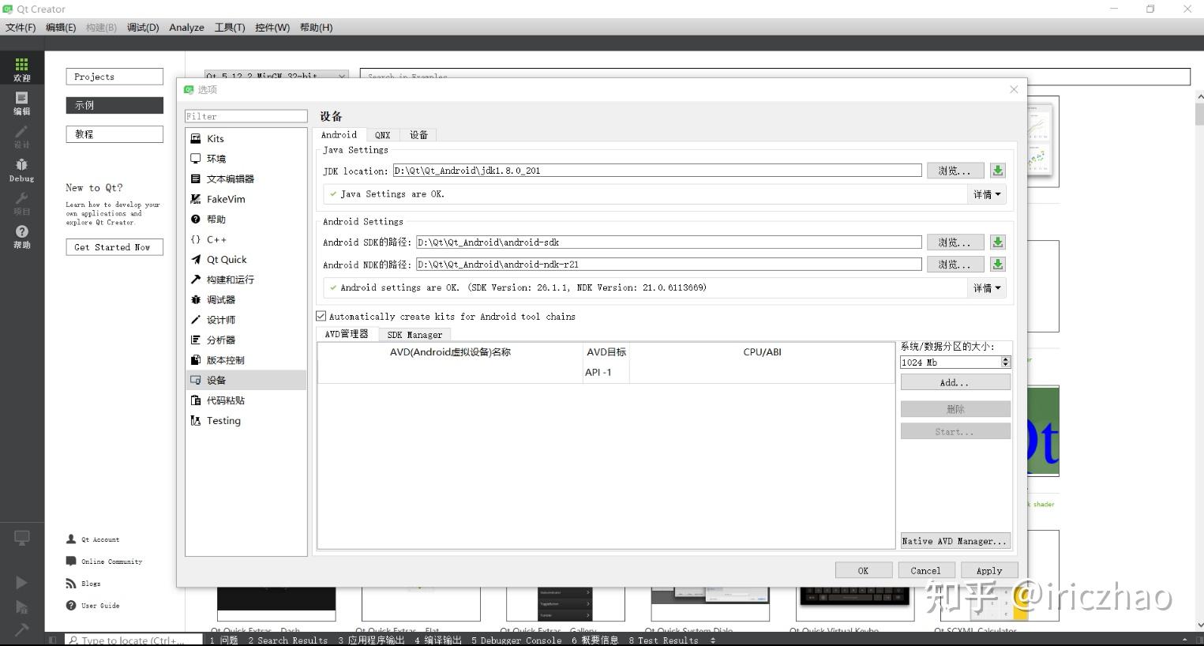Open the 文件(F) menu
The height and width of the screenshot is (646, 1204).
[21, 28]
